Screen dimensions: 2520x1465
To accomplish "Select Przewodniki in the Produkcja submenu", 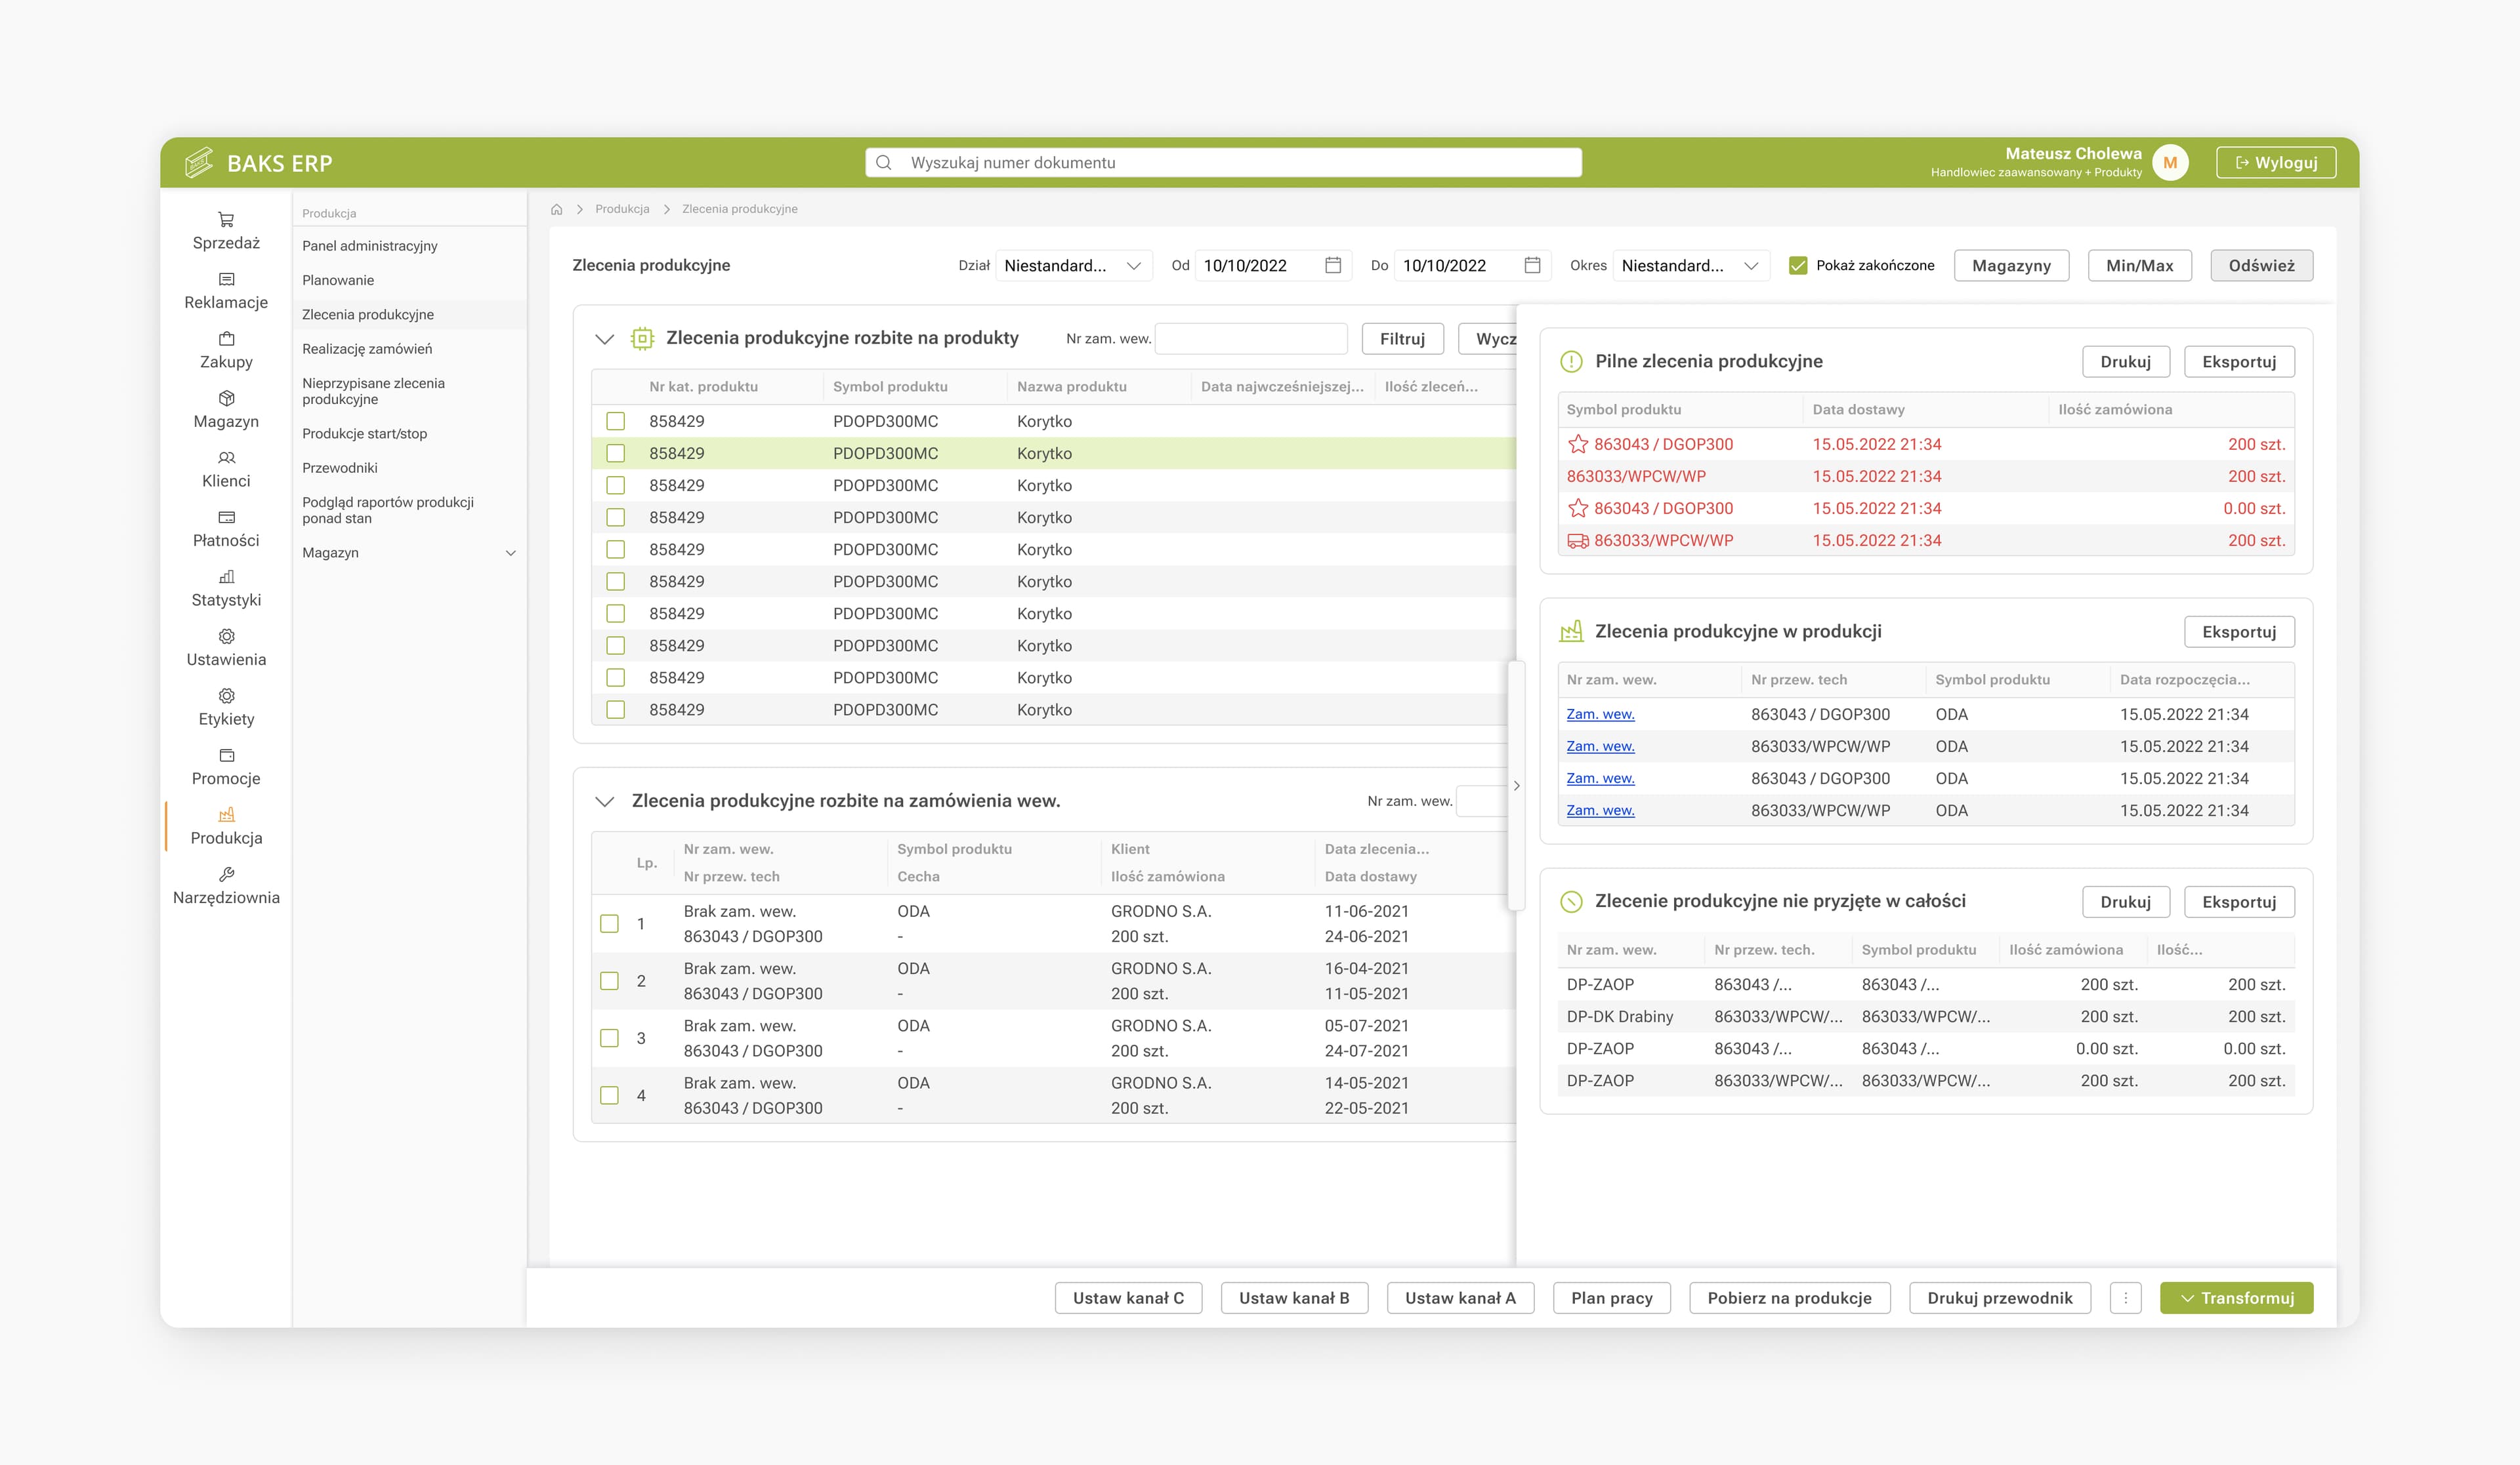I will [x=340, y=468].
